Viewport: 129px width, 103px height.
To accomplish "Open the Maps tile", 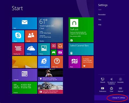I will click(x=75, y=62).
